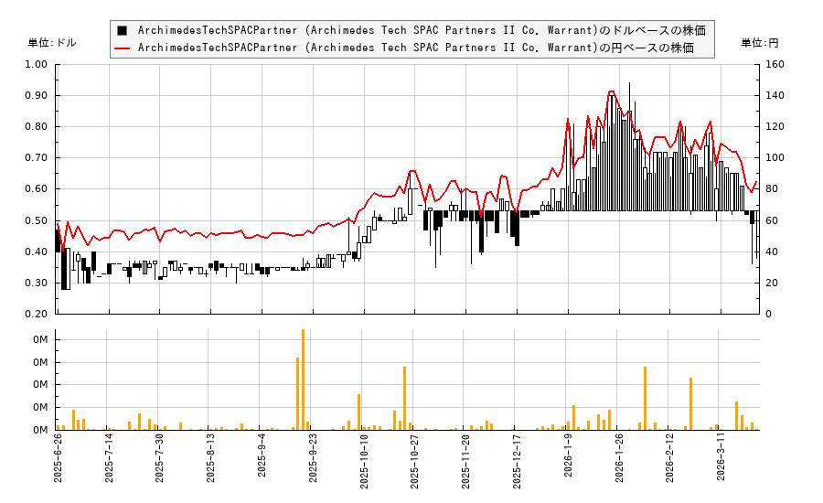
Task: Click the 140 yen axis value
Action: click(775, 95)
